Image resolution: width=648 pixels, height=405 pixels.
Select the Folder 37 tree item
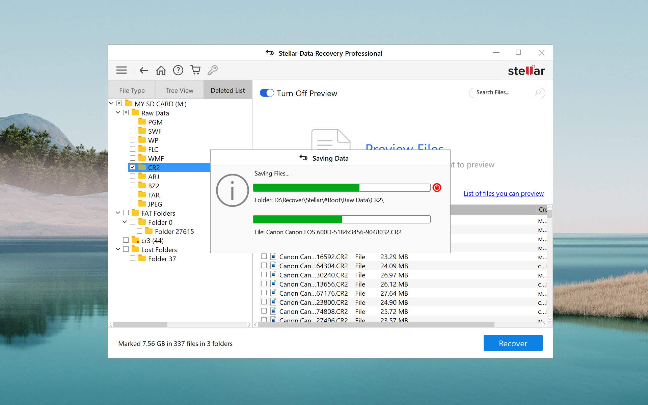click(x=162, y=259)
